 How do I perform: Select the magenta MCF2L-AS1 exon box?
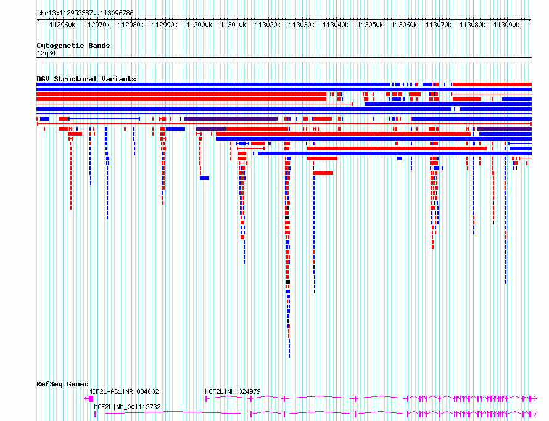coord(91,399)
